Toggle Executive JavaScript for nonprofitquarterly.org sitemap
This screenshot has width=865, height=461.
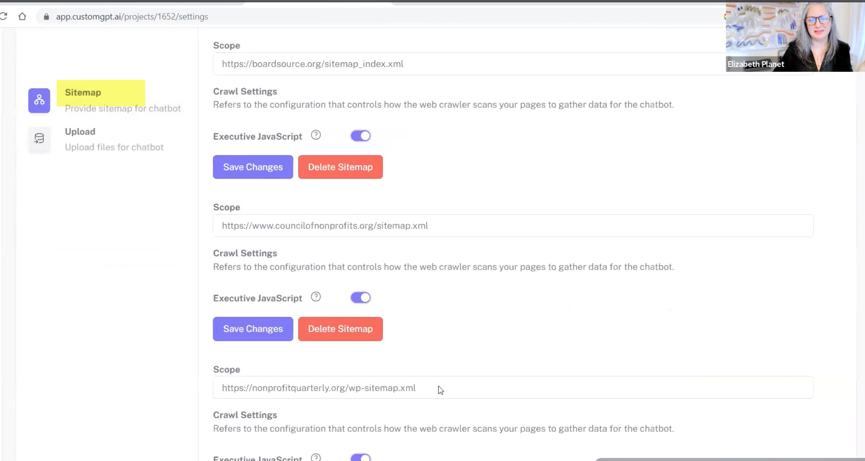360,457
